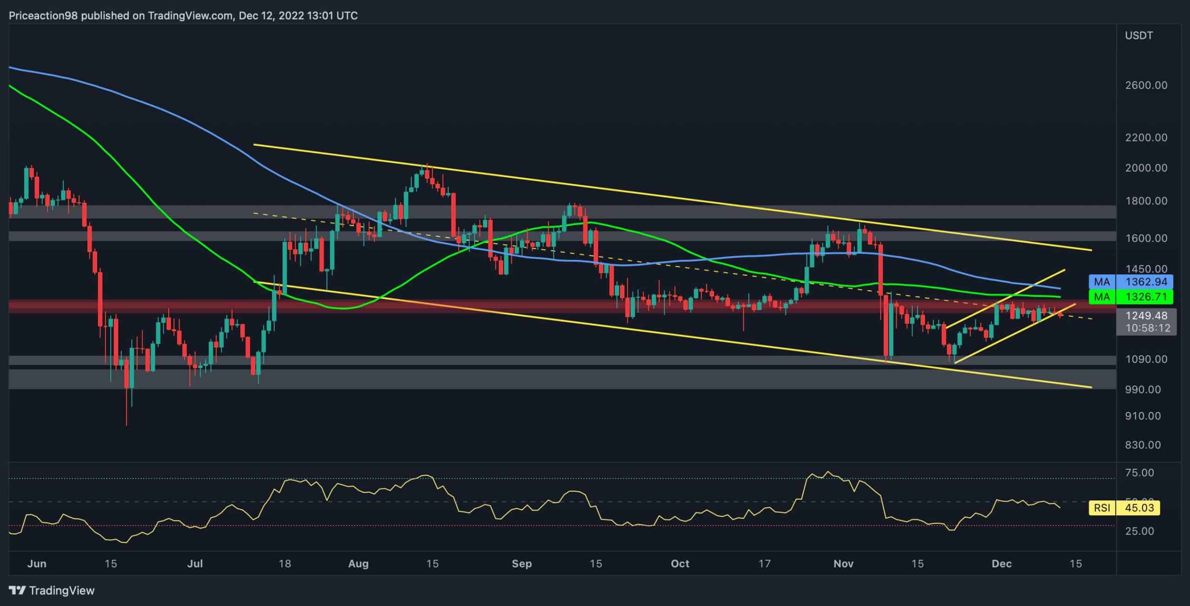Click the Jun label on time axis

coord(37,564)
